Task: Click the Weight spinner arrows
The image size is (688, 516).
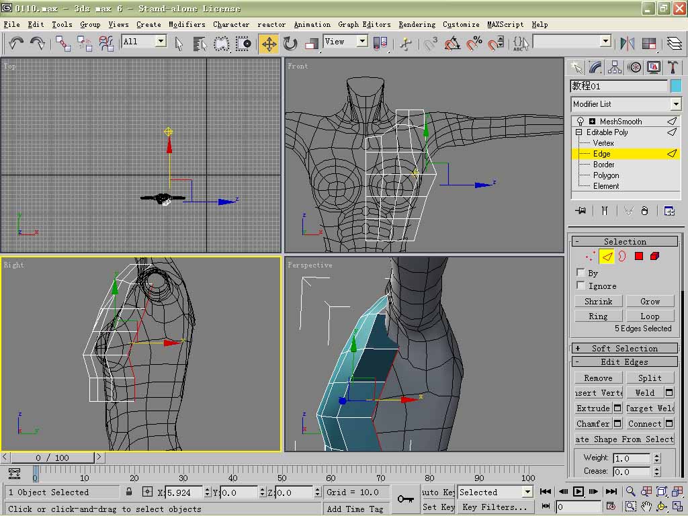Action: coord(656,458)
